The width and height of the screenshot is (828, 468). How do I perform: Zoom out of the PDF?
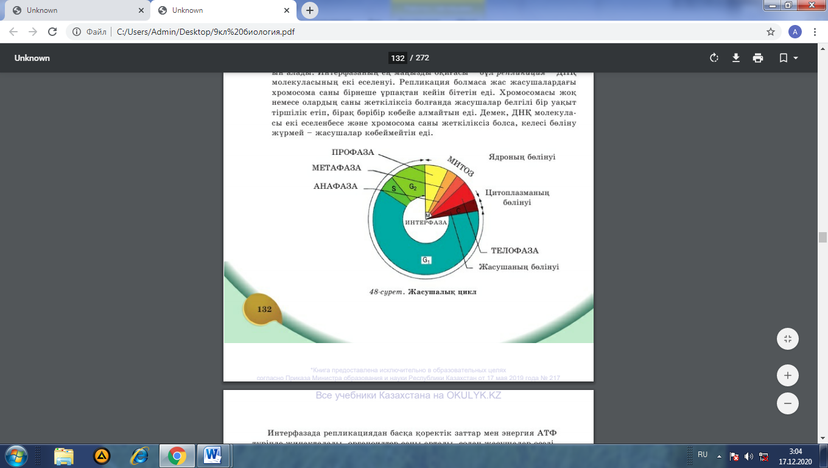pyautogui.click(x=788, y=403)
